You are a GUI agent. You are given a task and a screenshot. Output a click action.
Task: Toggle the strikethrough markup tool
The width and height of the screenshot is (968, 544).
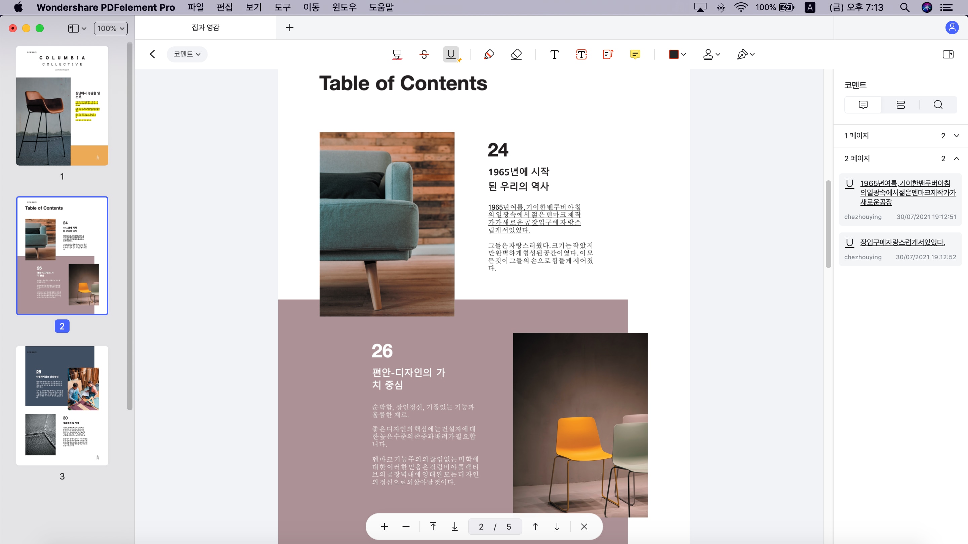(424, 54)
